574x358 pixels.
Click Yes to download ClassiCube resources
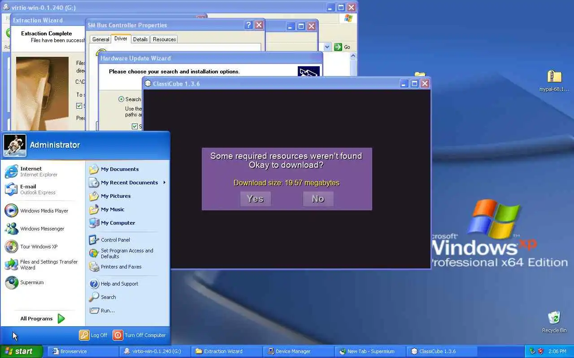pyautogui.click(x=255, y=199)
